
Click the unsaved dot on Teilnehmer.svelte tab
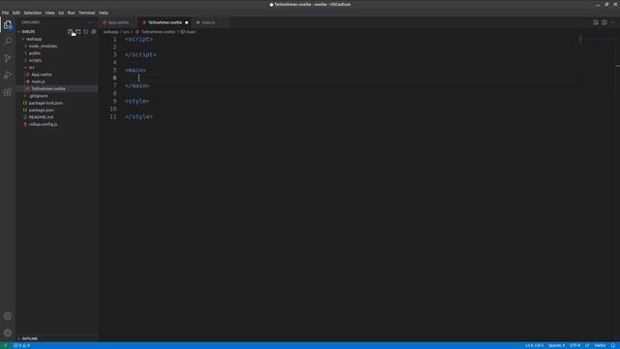tap(187, 22)
